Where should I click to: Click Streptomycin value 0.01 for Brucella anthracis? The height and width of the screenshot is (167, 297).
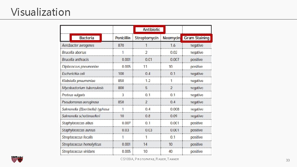point(149,59)
